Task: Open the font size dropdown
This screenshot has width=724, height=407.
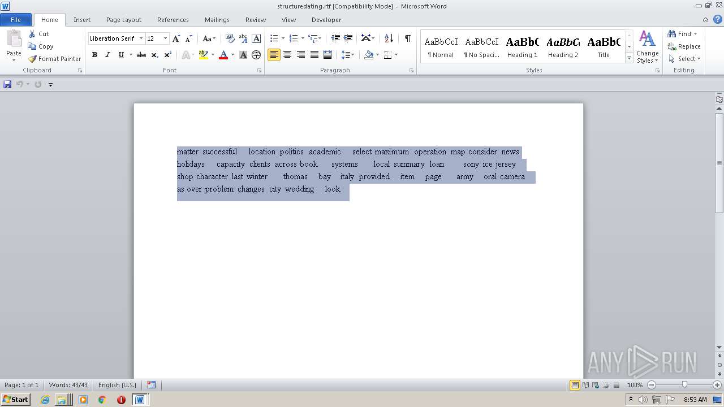Action: point(165,38)
